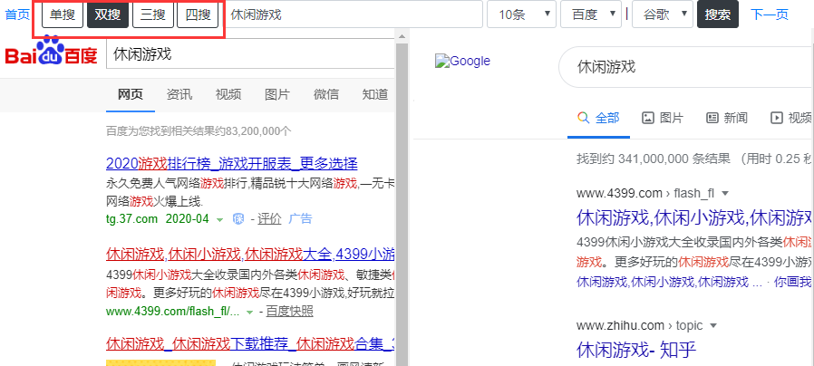Click the Baidu pane vertical scrollbar
Screen dimensions: 814x366
401,197
